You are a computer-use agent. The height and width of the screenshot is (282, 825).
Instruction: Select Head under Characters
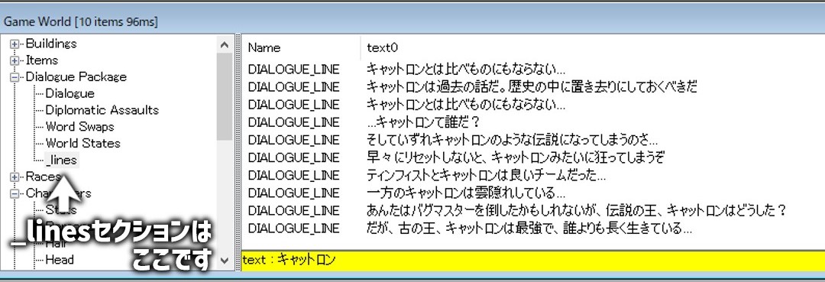pos(60,259)
